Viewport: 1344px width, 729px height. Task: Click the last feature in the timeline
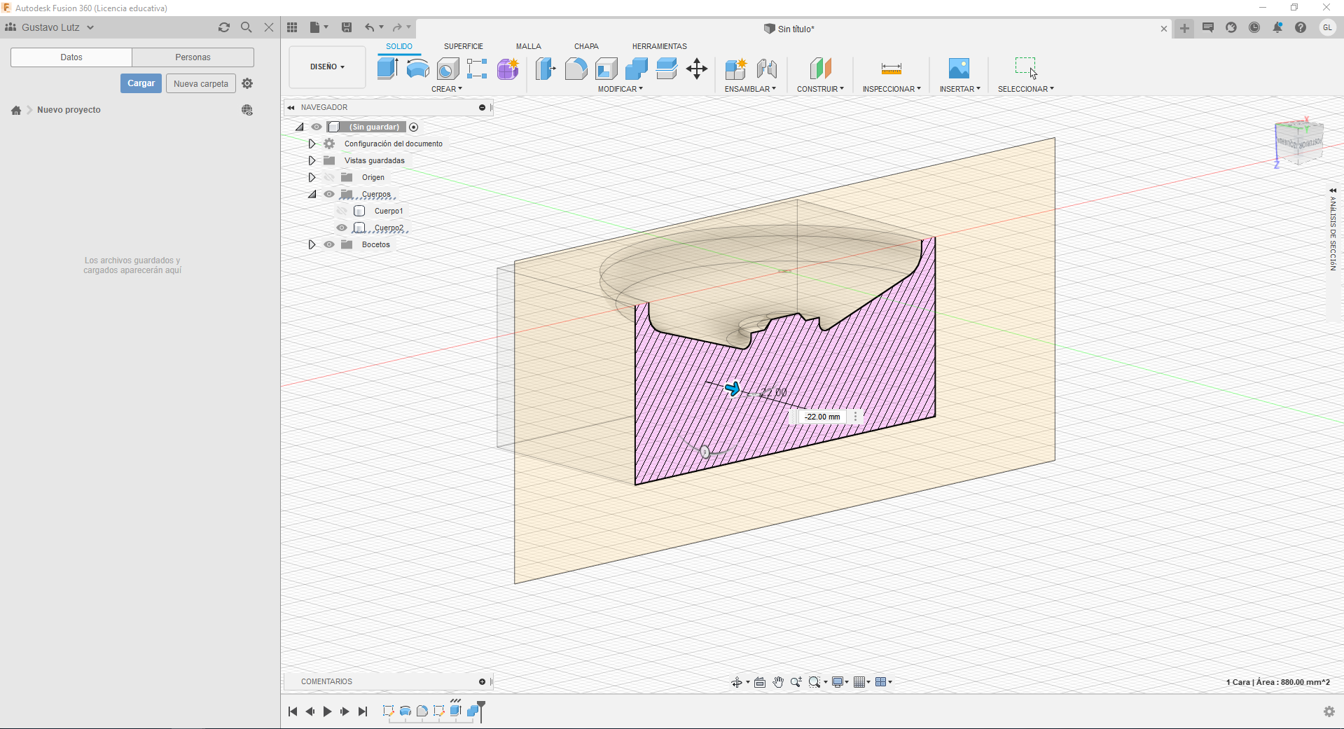(473, 711)
